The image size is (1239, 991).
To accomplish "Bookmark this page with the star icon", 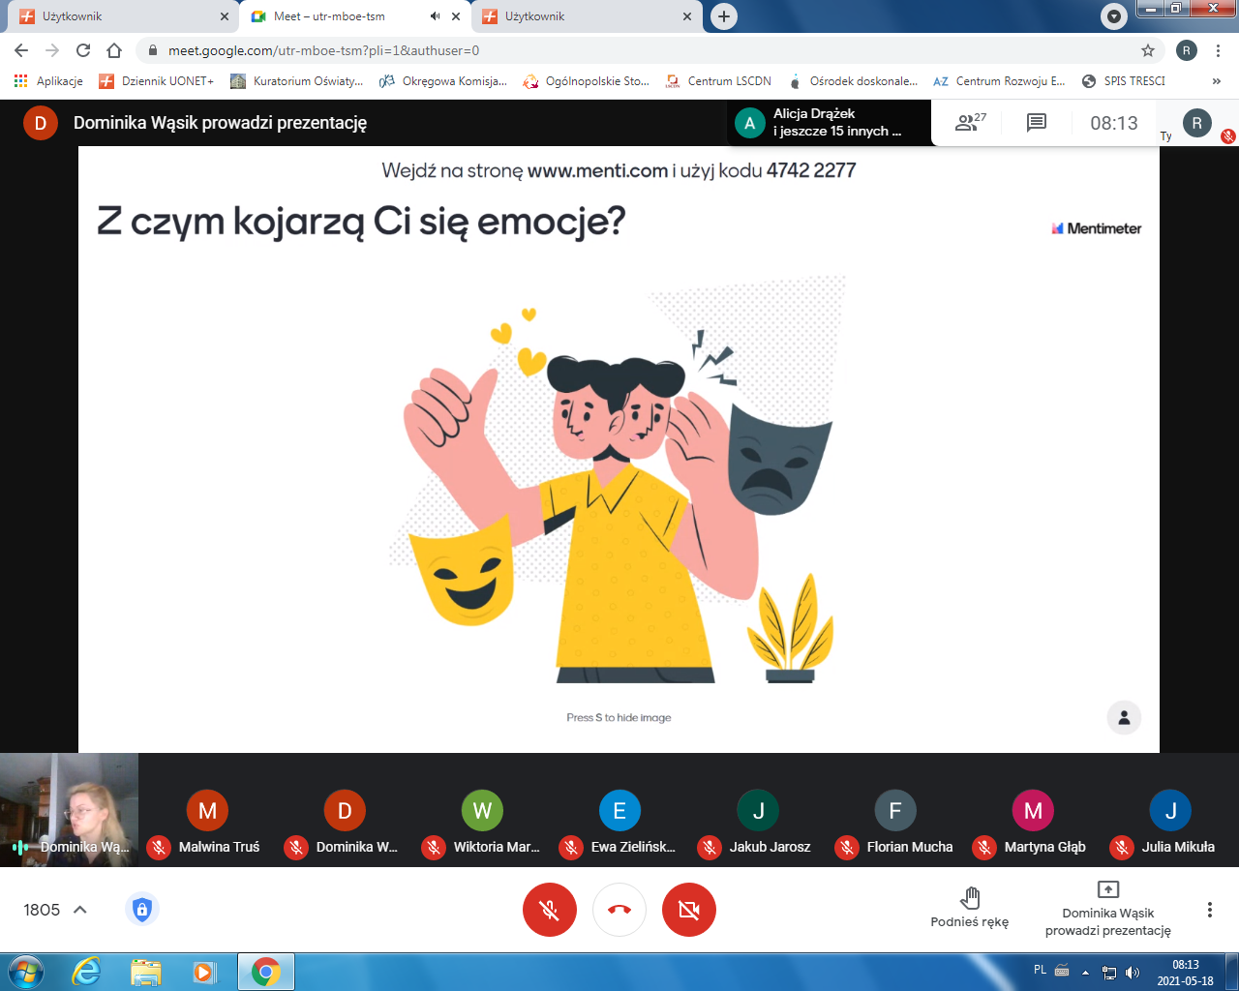I will pyautogui.click(x=1148, y=50).
